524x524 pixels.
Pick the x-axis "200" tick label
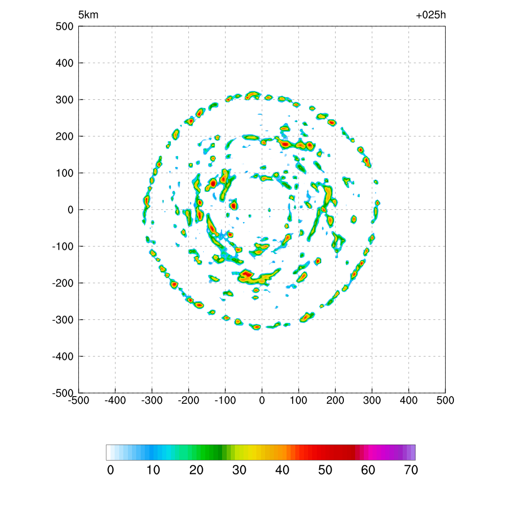tap(335, 400)
